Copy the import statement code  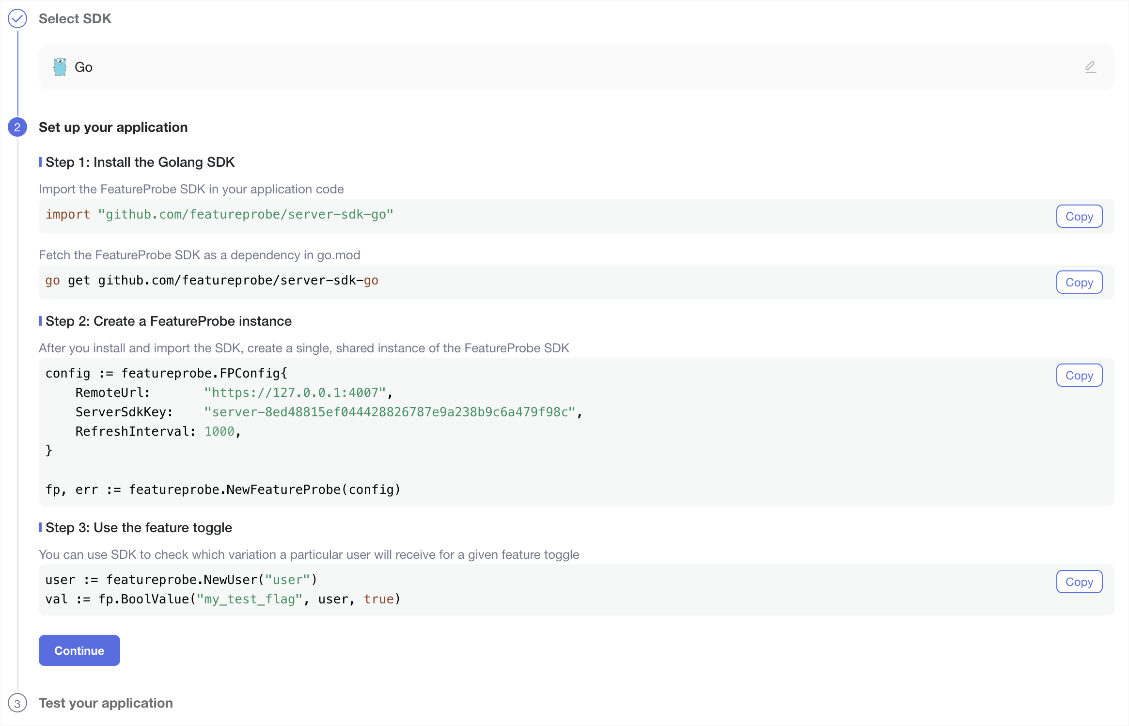point(1079,217)
